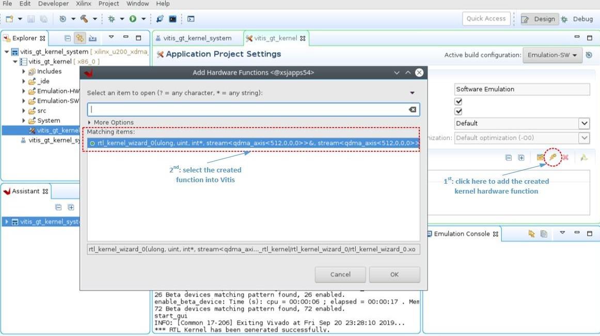Toggle Link with Editor in Explorer

point(80,38)
